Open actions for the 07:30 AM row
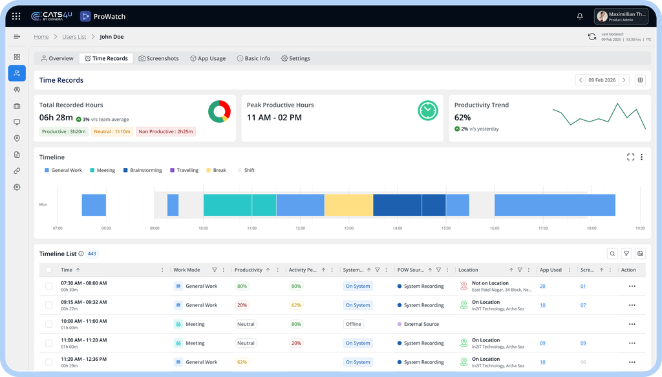The height and width of the screenshot is (377, 662). [x=632, y=286]
